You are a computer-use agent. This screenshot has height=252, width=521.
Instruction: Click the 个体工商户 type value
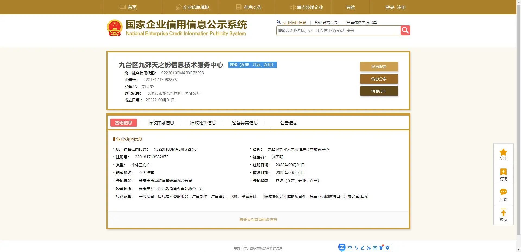(x=141, y=165)
